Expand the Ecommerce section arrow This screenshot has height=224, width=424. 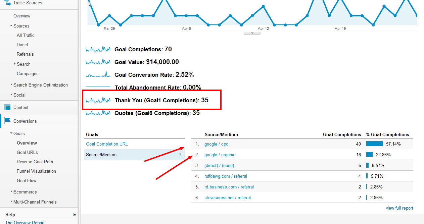pos(11,192)
